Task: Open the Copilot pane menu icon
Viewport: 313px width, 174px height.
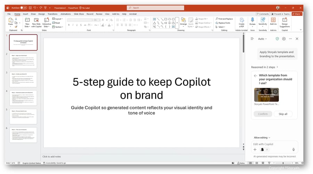Action: pos(252,39)
